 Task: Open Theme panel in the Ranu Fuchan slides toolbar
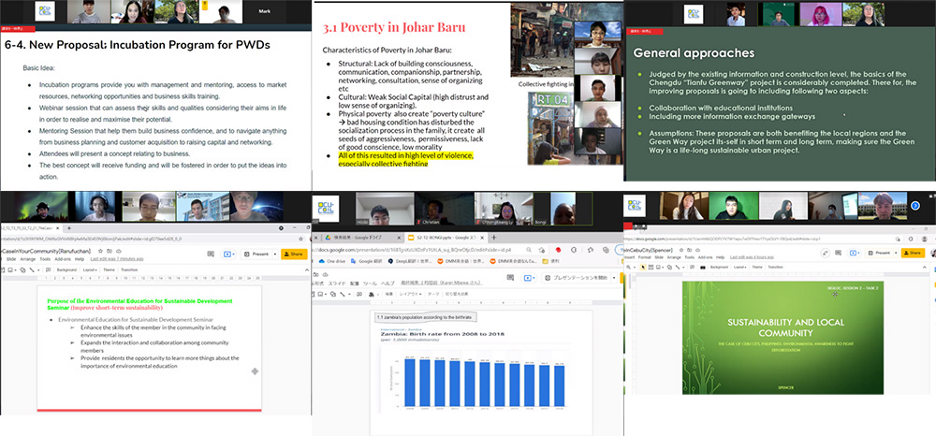pos(110,268)
